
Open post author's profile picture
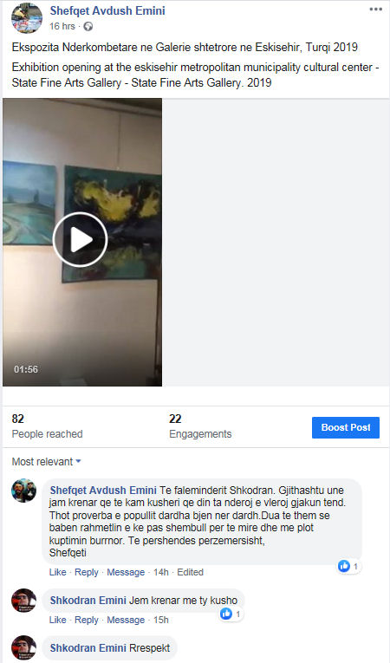pyautogui.click(x=27, y=17)
